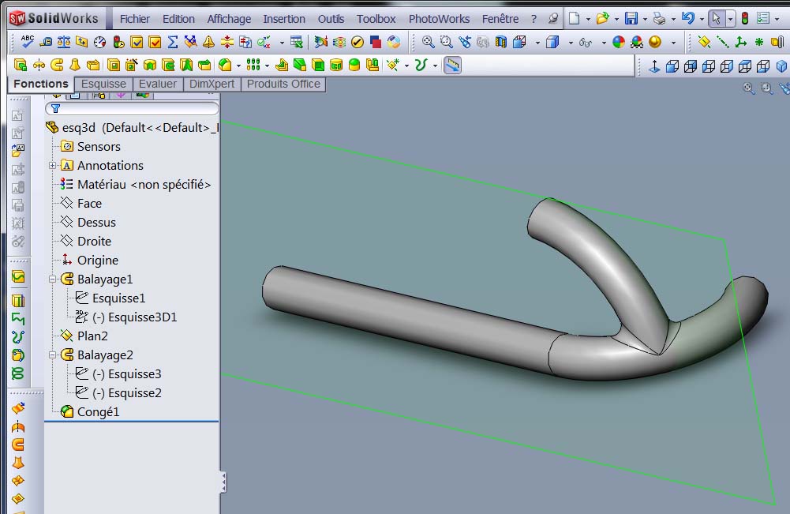Toggle the Instant3D ruler button

452,65
